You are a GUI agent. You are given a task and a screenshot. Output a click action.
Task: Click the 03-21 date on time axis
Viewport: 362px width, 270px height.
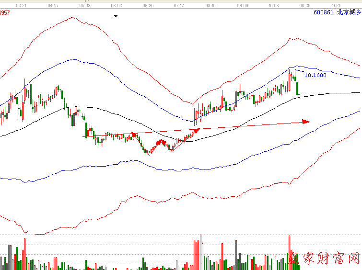tap(21, 5)
